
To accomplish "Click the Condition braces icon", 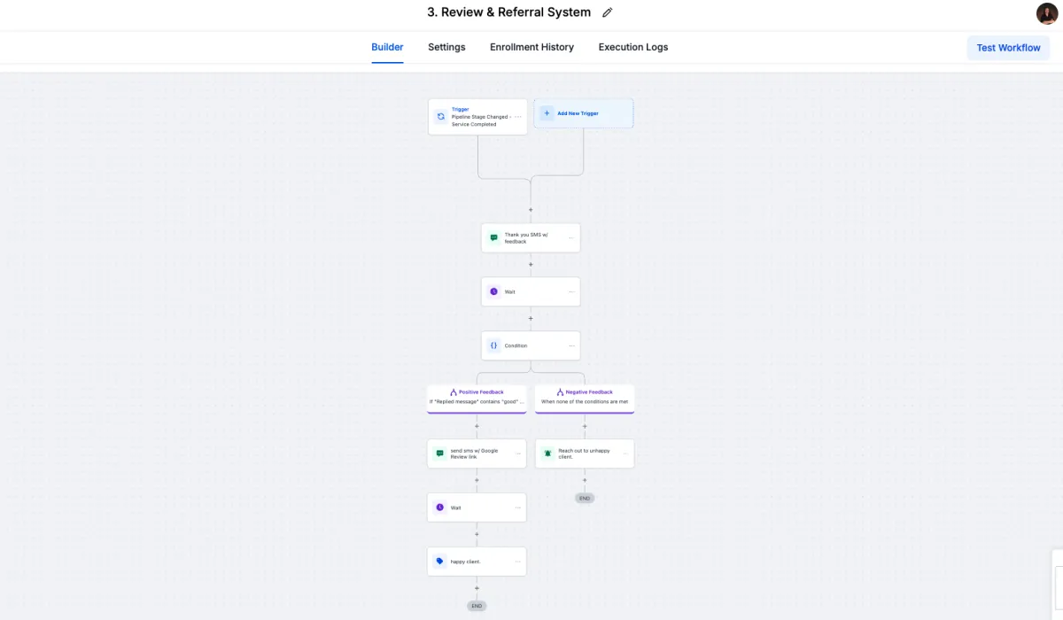I will coord(493,345).
